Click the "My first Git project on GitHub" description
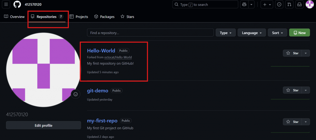Viewport: 316px width, 140px height. 110,128
